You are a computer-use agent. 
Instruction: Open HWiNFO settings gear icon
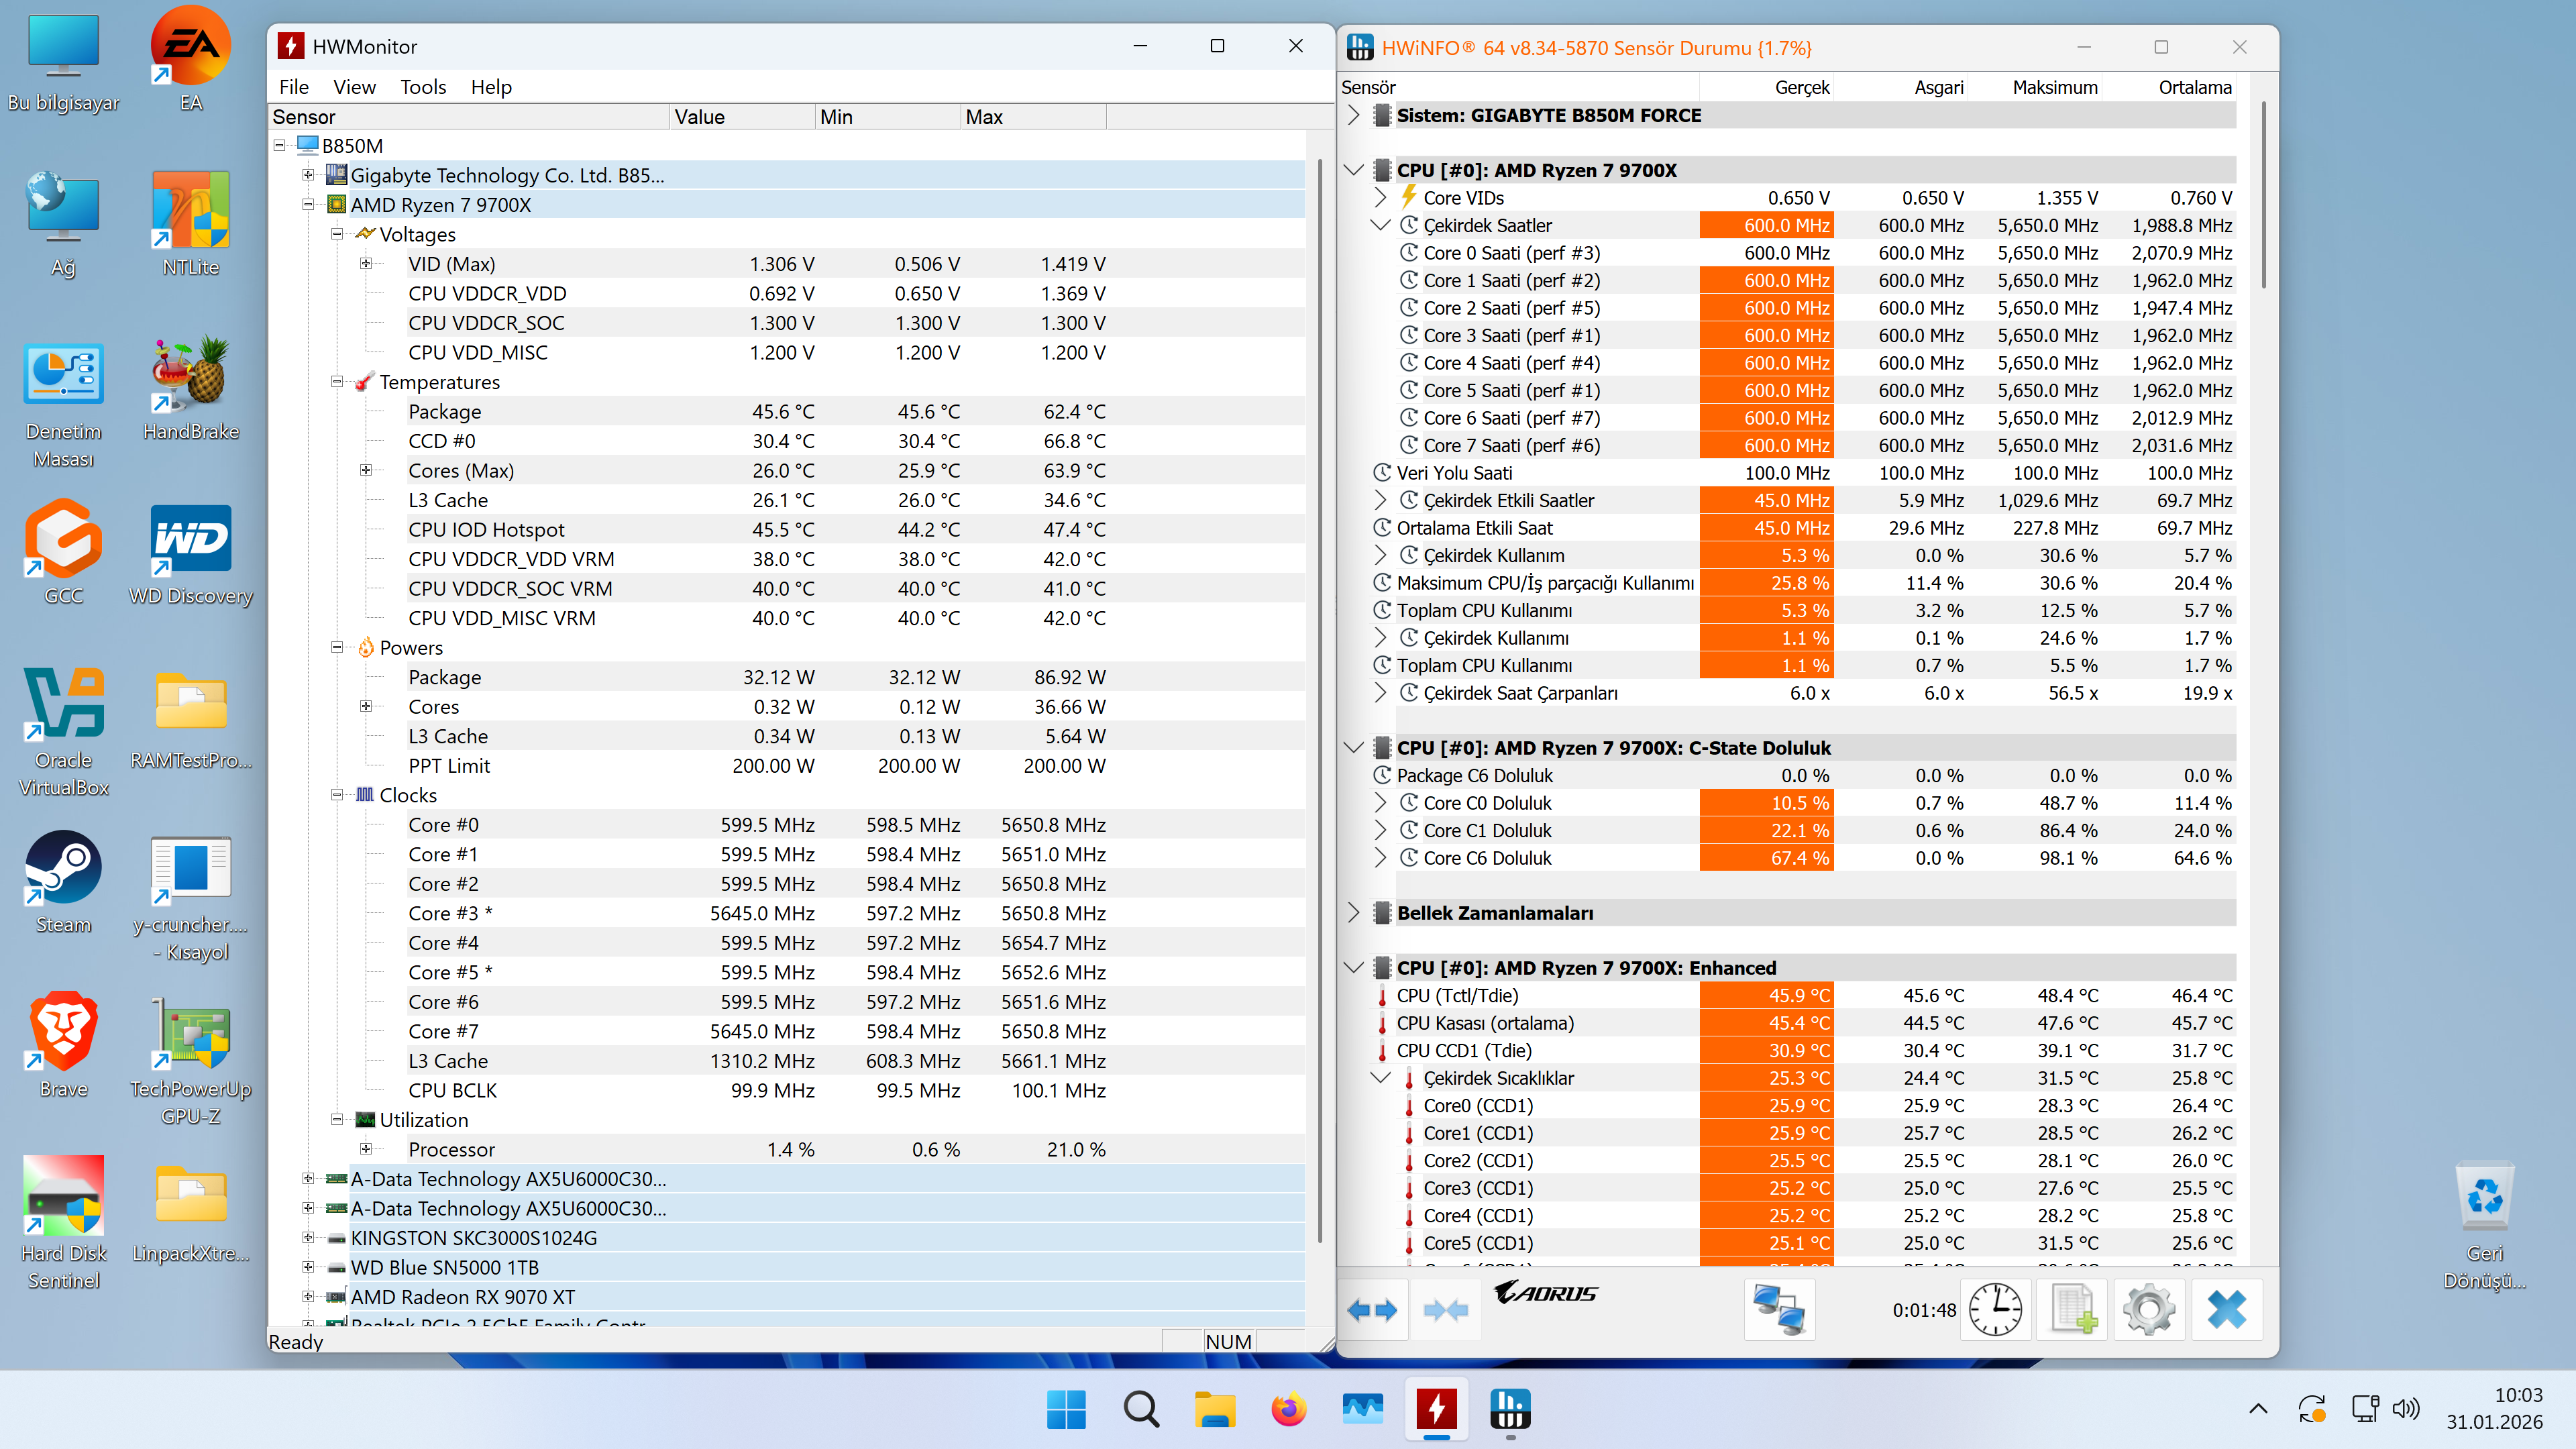click(2150, 1310)
